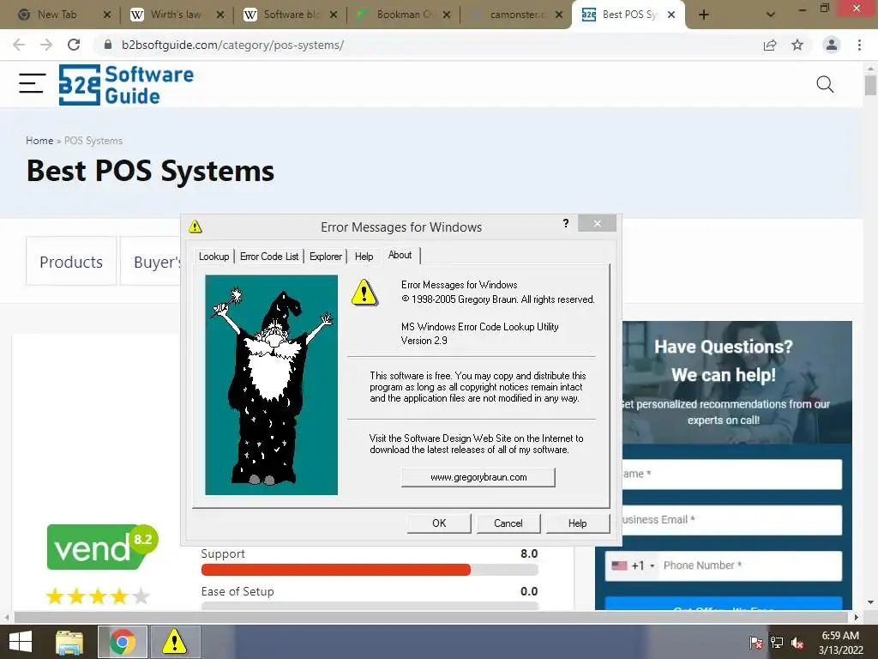The width and height of the screenshot is (878, 659).
Task: Click the horizontal scrollbar at page bottom
Action: pyautogui.click(x=430, y=617)
